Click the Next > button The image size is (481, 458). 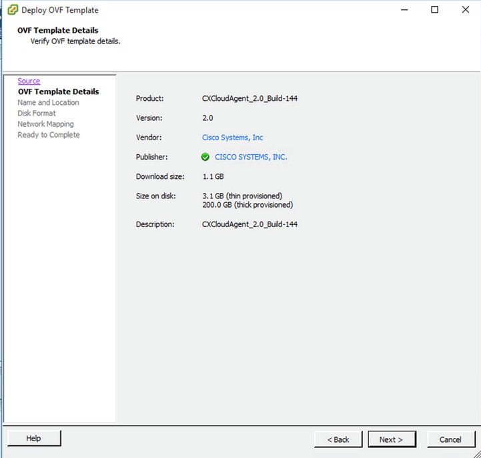pyautogui.click(x=392, y=439)
